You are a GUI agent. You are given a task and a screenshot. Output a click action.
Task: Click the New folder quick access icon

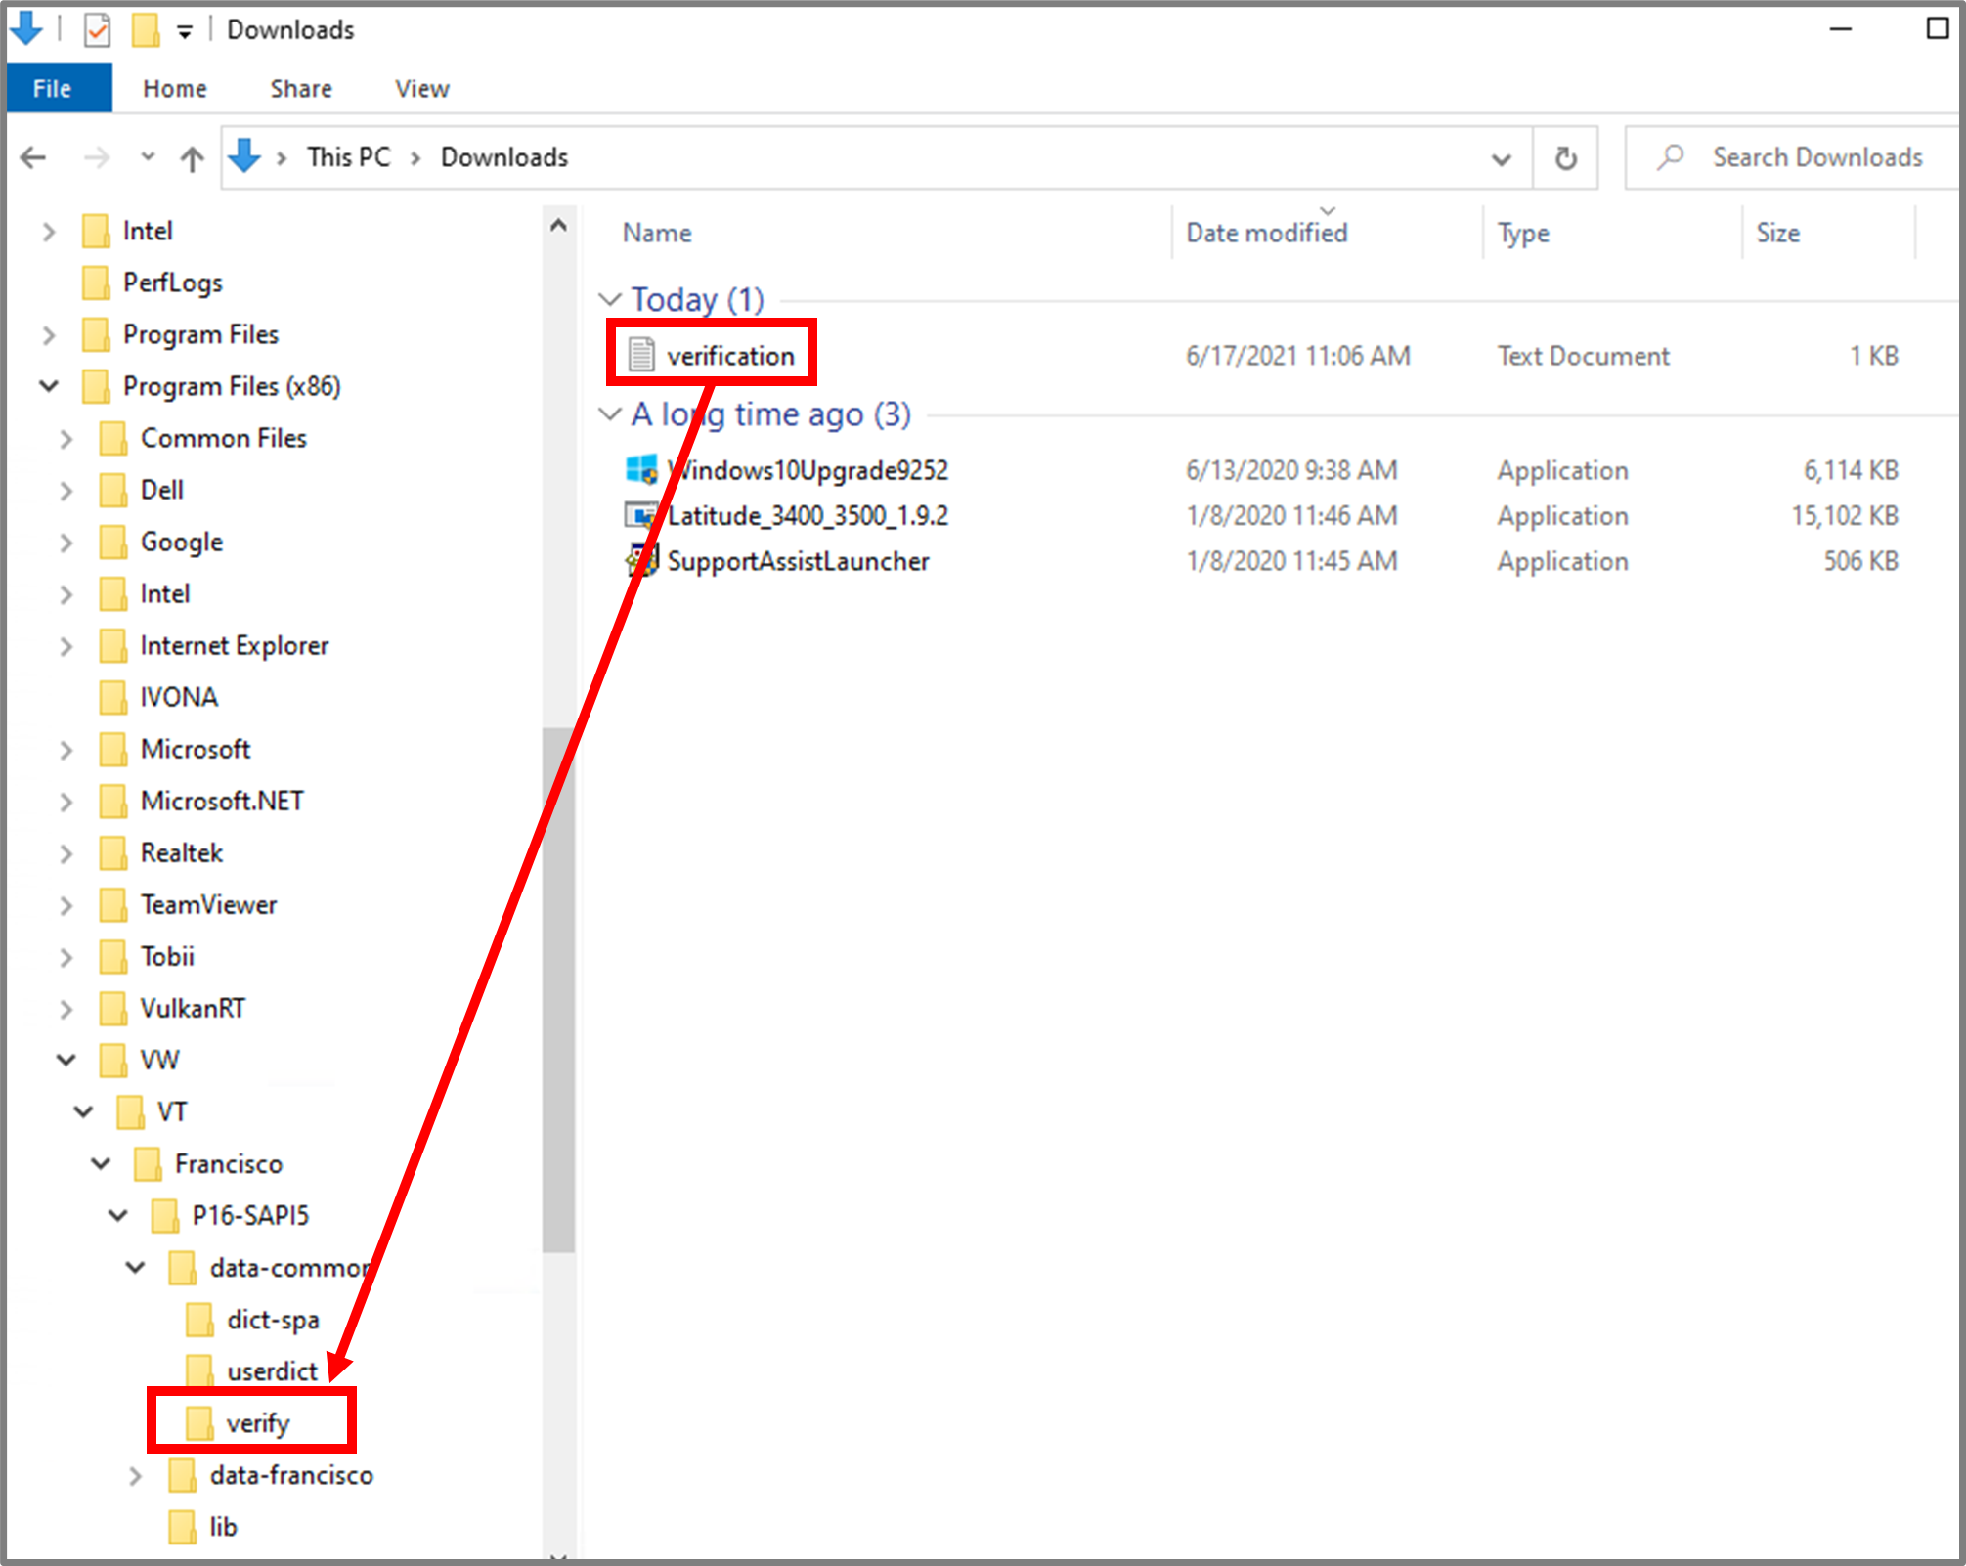146,30
